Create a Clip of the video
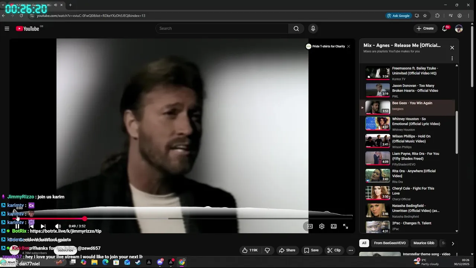This screenshot has width=476, height=268. (334, 250)
